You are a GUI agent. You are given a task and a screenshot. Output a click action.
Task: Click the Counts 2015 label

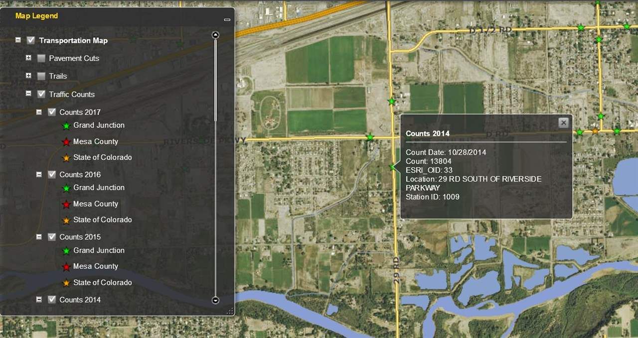pos(80,237)
